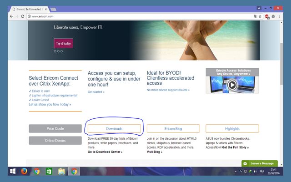This screenshot has width=291, height=182.
Task: Open the Chrome three-dot menu
Action: (279, 16)
